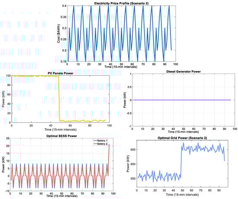
Task: Click the 0.4 tick on price axis
Action: (64, 6)
